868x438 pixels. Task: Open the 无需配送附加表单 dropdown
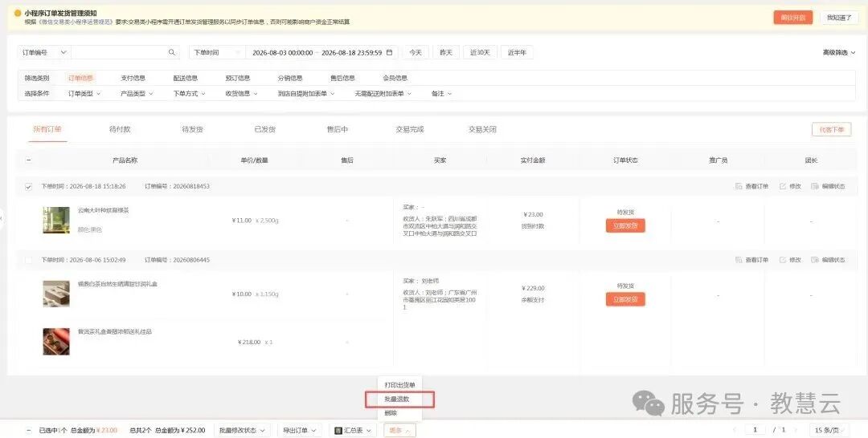(x=383, y=94)
